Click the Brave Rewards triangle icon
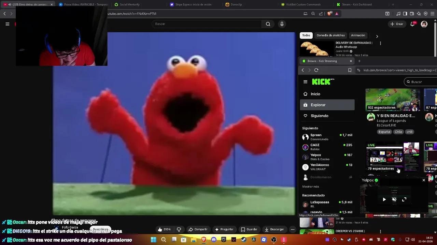This screenshot has height=245, width=437. (337, 14)
